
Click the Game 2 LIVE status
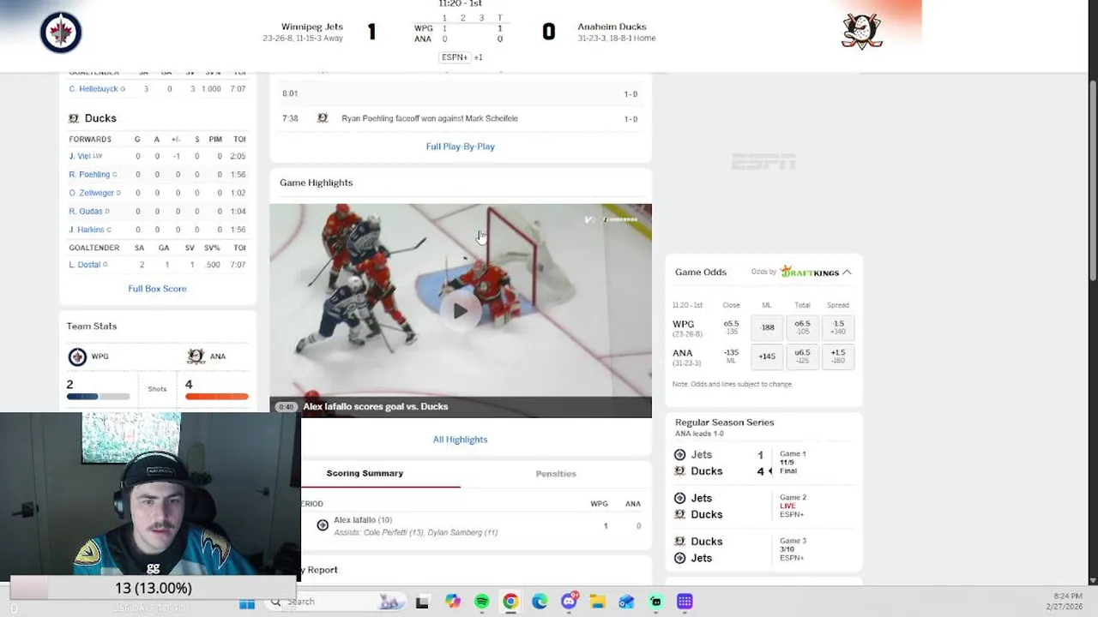point(787,506)
